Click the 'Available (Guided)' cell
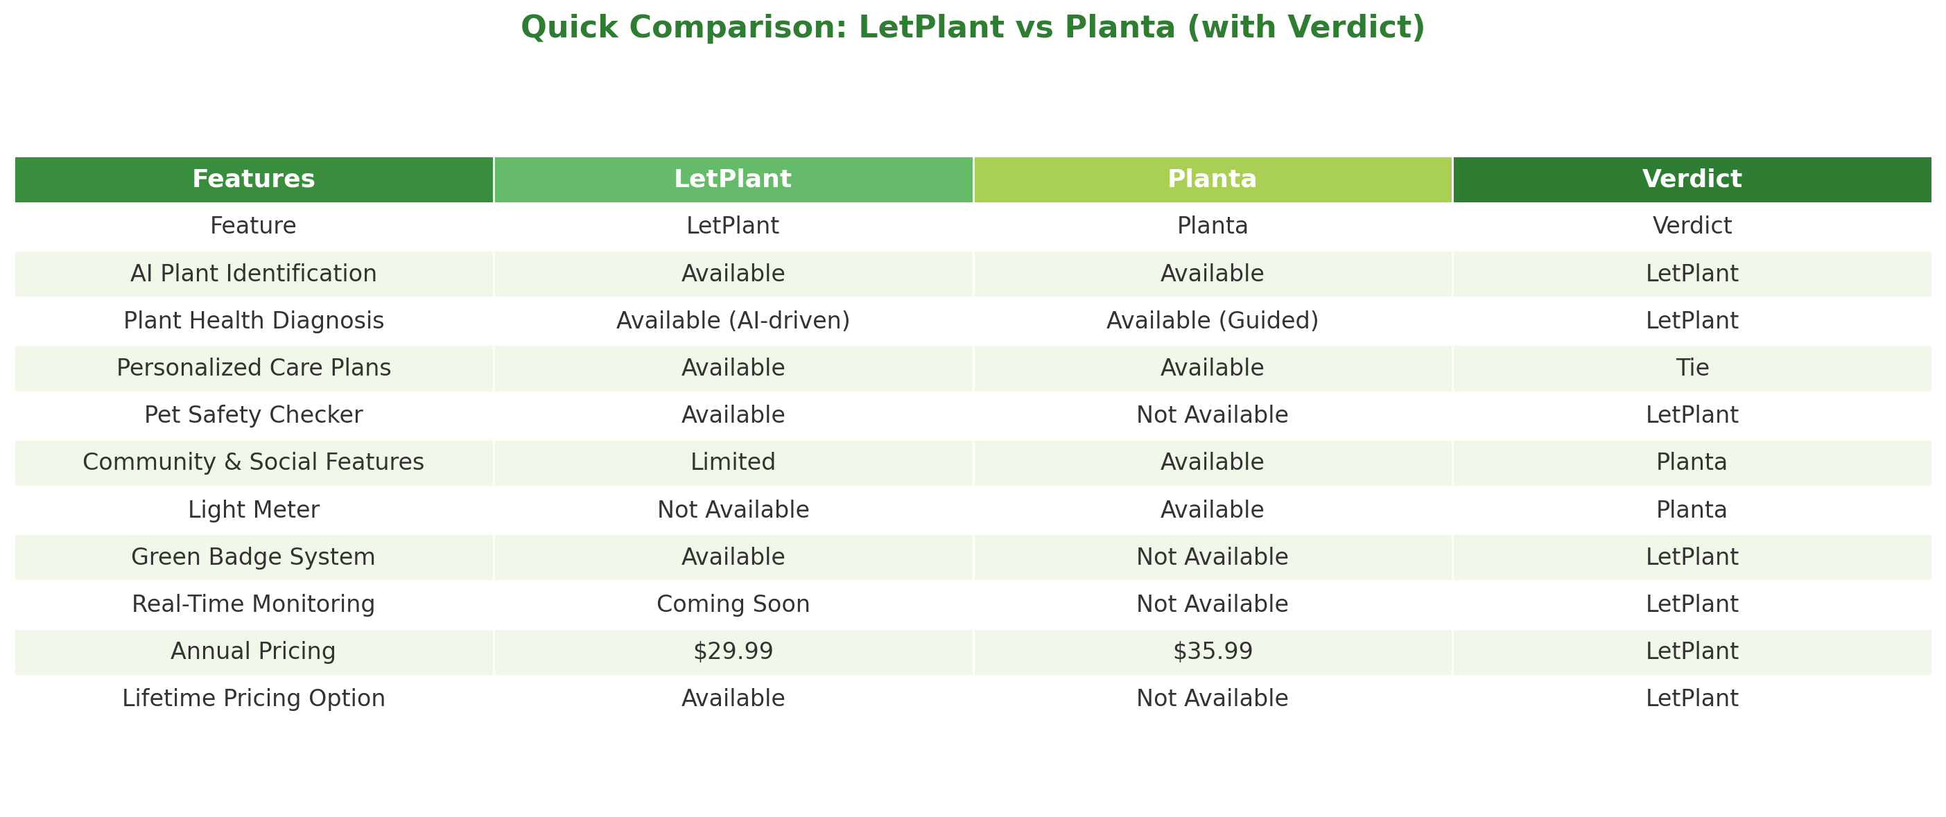 (x=1213, y=321)
